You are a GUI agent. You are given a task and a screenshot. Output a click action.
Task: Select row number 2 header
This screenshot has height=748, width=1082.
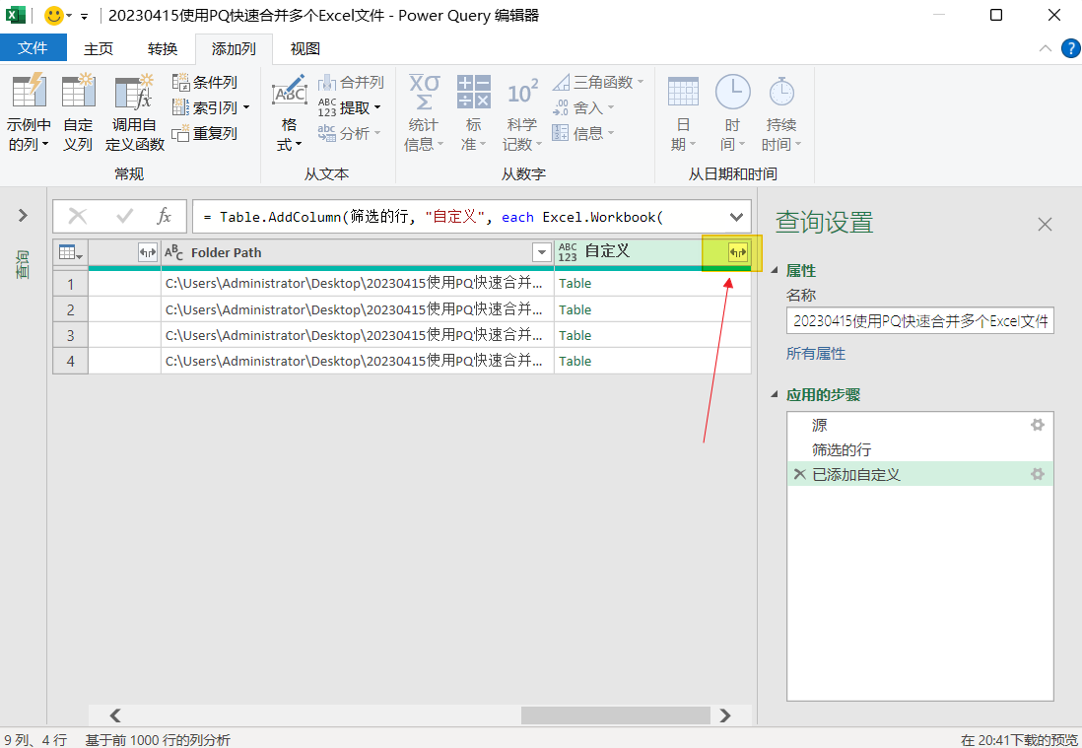[x=70, y=309]
